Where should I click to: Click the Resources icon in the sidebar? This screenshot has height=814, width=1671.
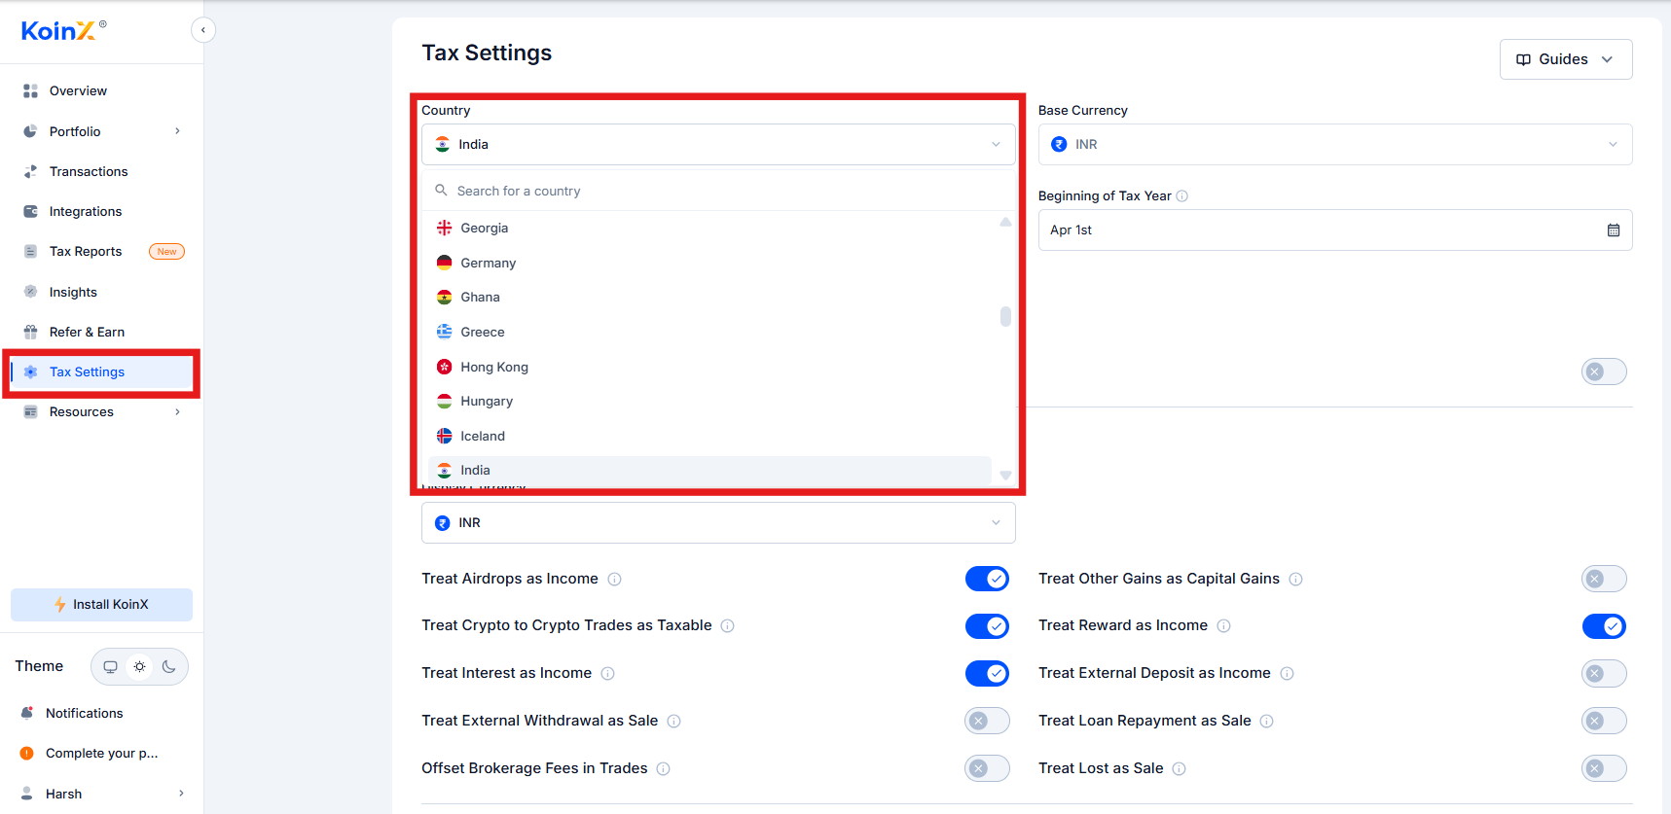[30, 411]
